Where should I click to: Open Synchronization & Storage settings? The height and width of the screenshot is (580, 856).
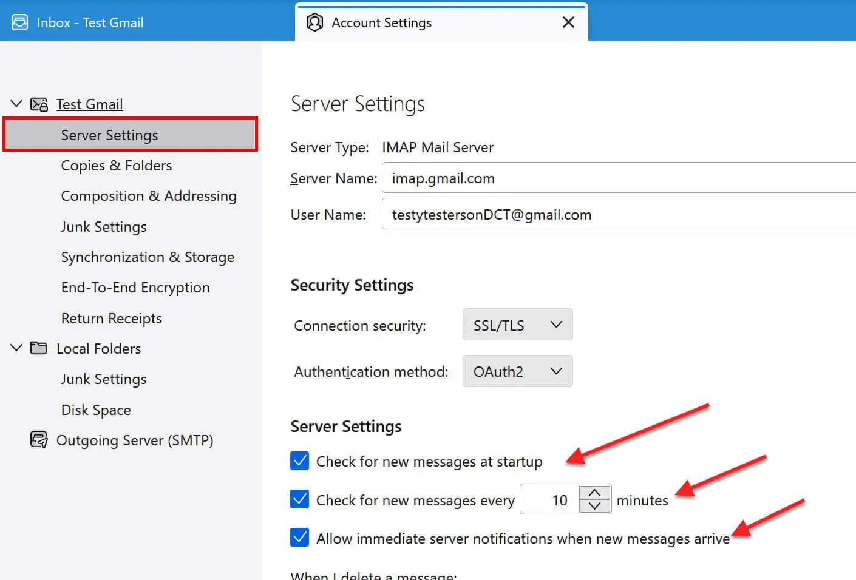pos(148,257)
